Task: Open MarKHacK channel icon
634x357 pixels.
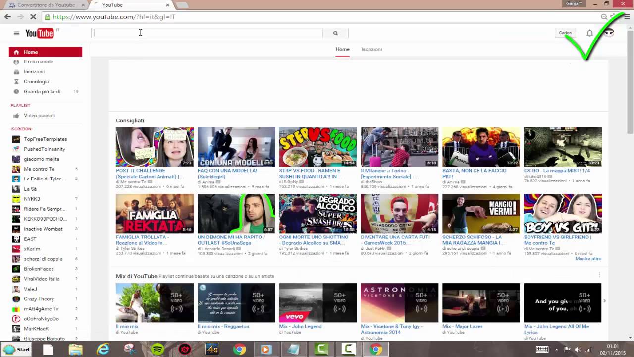Action: (x=16, y=329)
